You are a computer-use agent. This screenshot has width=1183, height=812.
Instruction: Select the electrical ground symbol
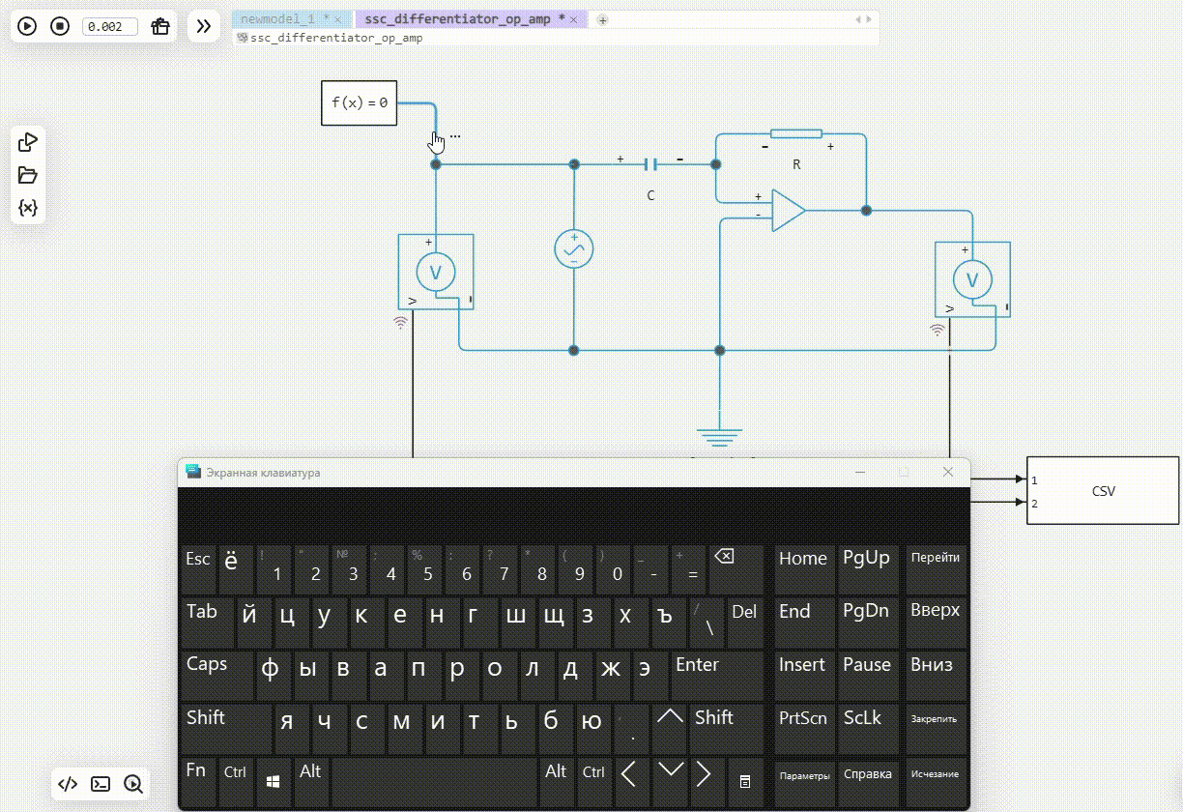click(718, 437)
